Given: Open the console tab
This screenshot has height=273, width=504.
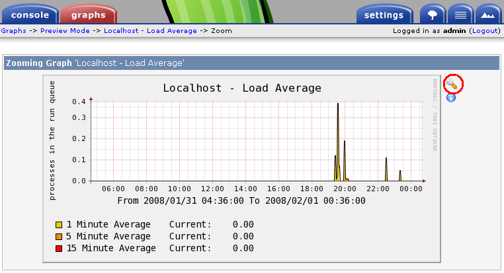Looking at the screenshot, I should coord(30,15).
